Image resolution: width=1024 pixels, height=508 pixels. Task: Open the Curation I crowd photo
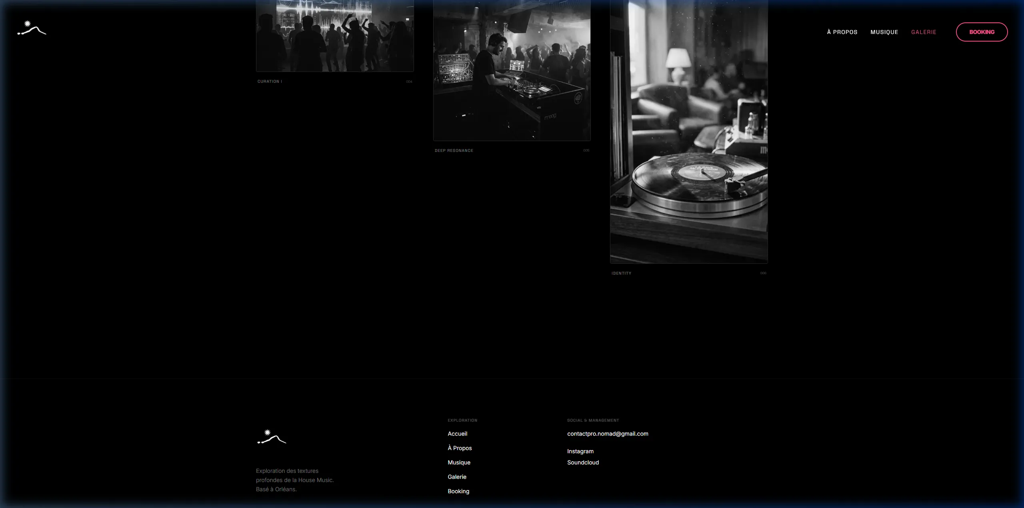click(x=335, y=36)
